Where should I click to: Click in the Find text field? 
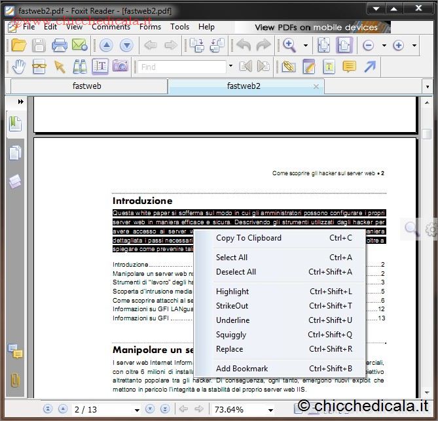pos(181,67)
